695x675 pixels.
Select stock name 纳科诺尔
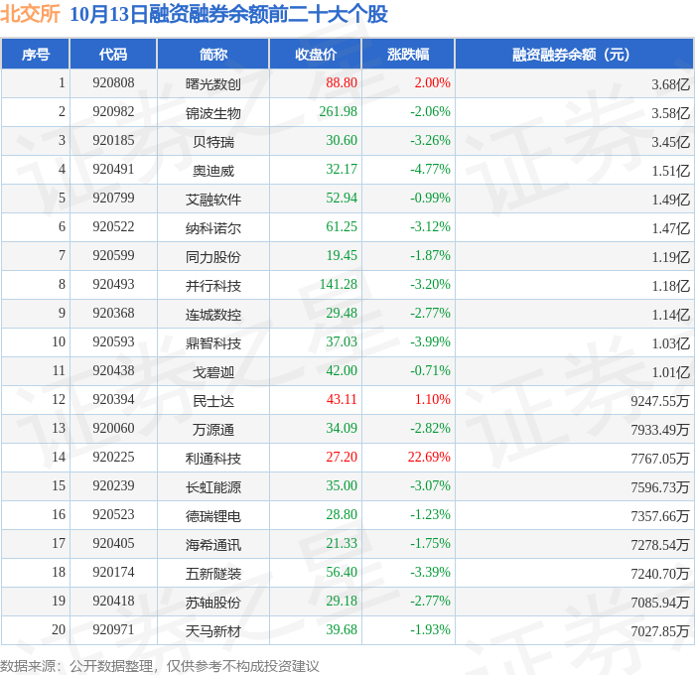(x=213, y=228)
